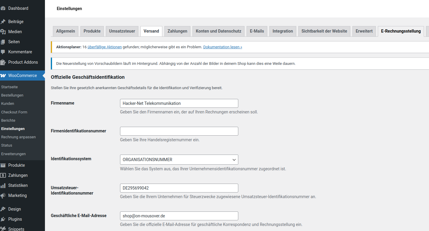Click the Dashboard gauge icon
429x231 pixels.
coord(3,8)
